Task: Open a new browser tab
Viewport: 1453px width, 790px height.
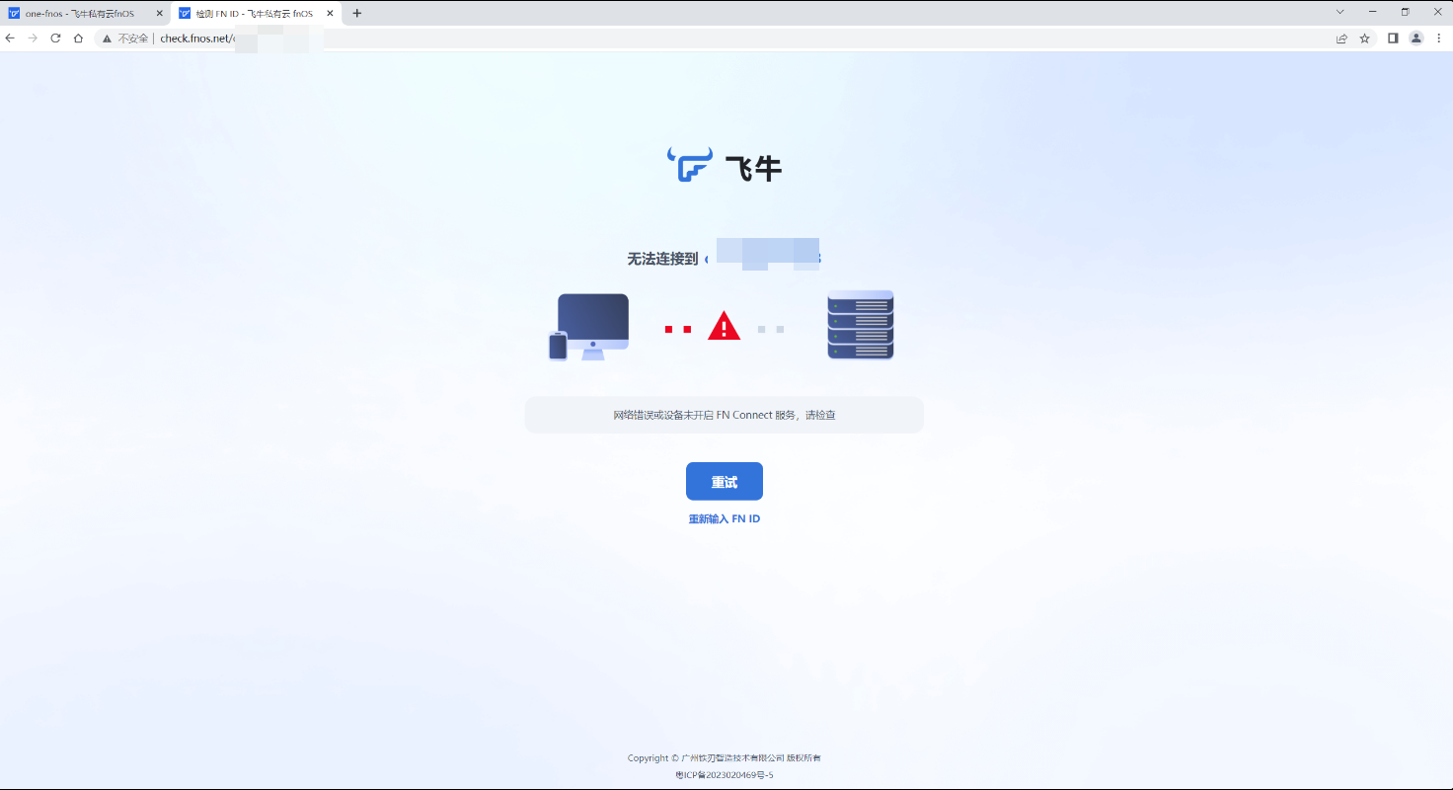Action: [357, 14]
